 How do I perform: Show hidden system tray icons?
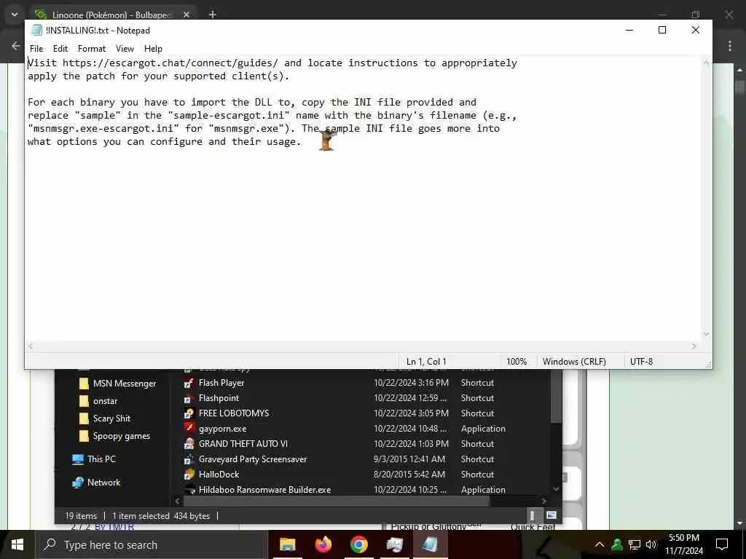tap(600, 544)
